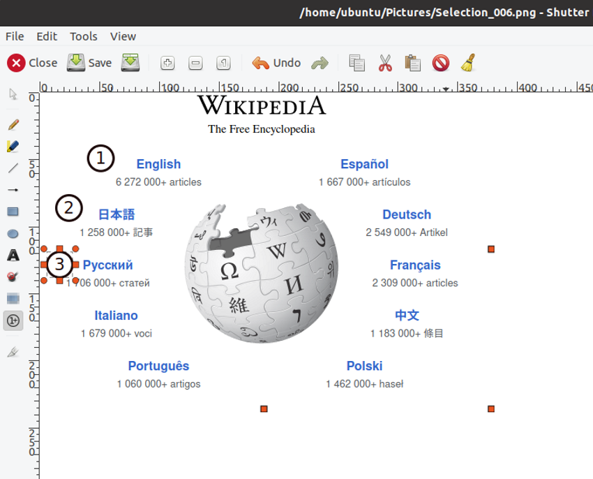Click '1 258 000+ 記事' text
The image size is (593, 479).
click(x=116, y=233)
